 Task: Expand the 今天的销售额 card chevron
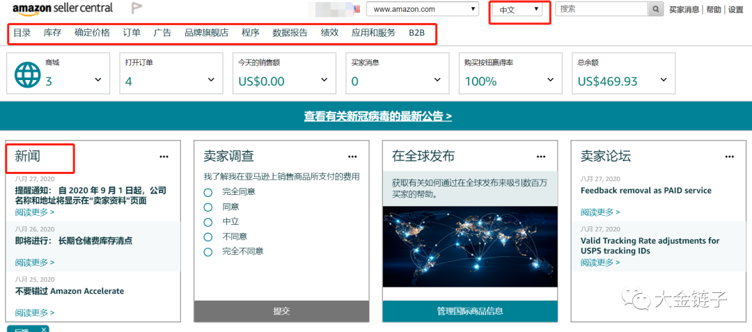click(324, 79)
